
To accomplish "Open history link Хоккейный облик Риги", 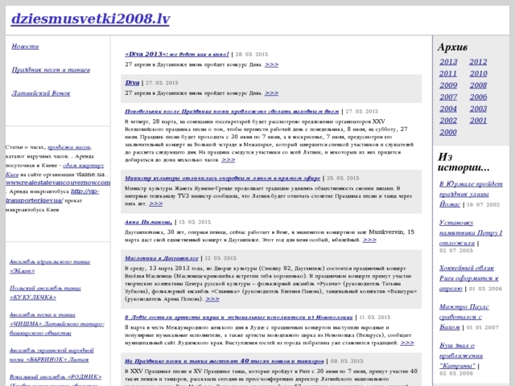I will click(x=469, y=278).
